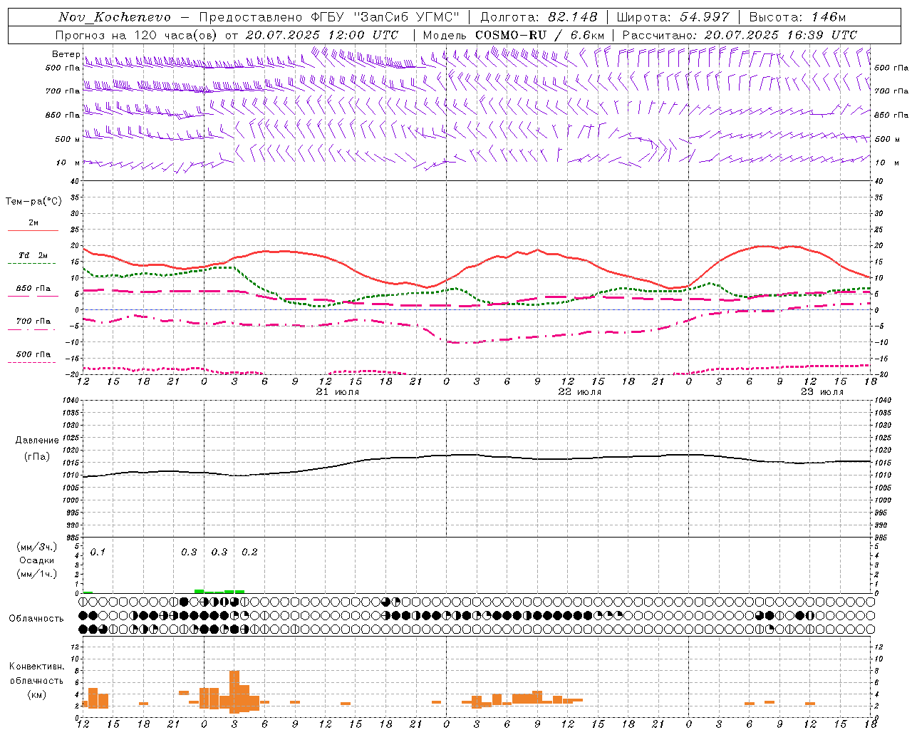
Task: Click the 'Ветер' wind panel label
Action: tap(66, 54)
